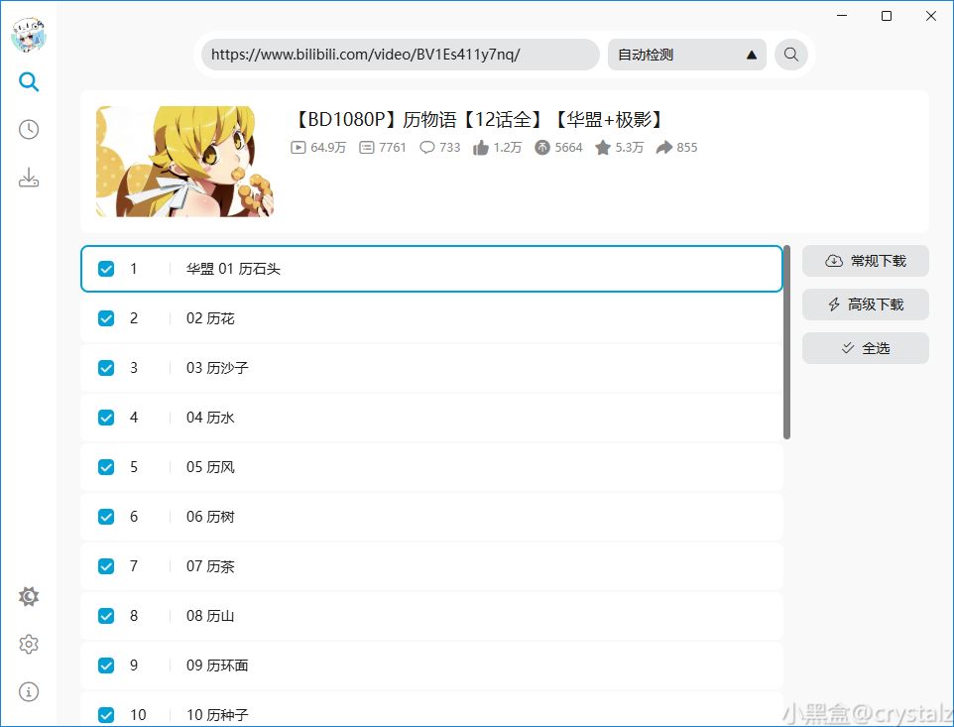Click the 常规下载 button
The height and width of the screenshot is (727, 954).
coord(865,261)
